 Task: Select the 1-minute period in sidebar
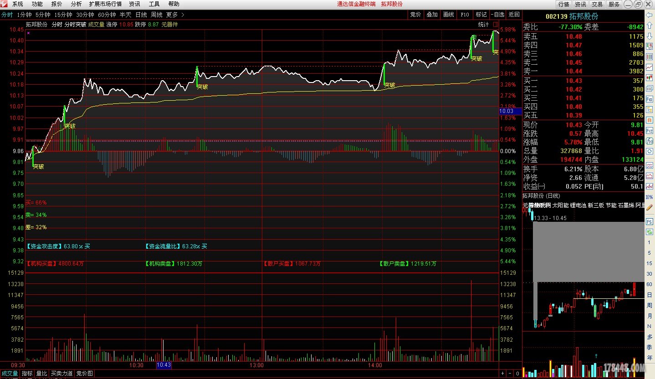click(650, 242)
